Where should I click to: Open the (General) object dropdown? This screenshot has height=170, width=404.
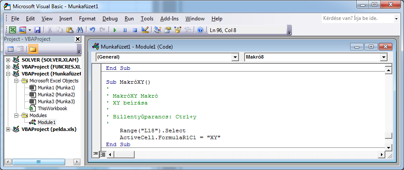(235, 57)
